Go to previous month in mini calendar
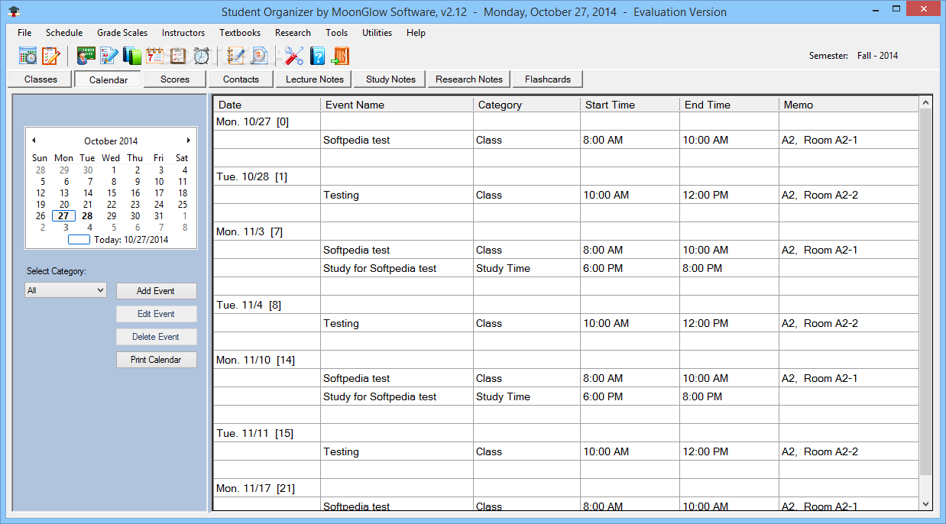The width and height of the screenshot is (946, 524). tap(34, 141)
